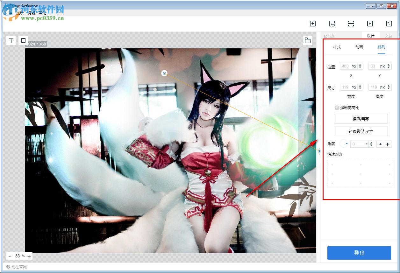Switch to the 设计 tab
Viewport: 400px width, 273px height.
(371, 36)
